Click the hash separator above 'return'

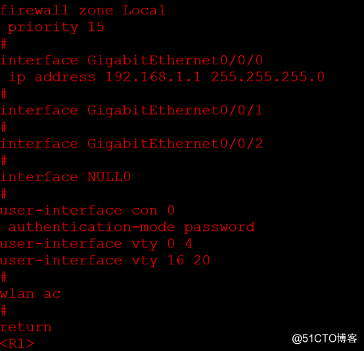coord(4,310)
